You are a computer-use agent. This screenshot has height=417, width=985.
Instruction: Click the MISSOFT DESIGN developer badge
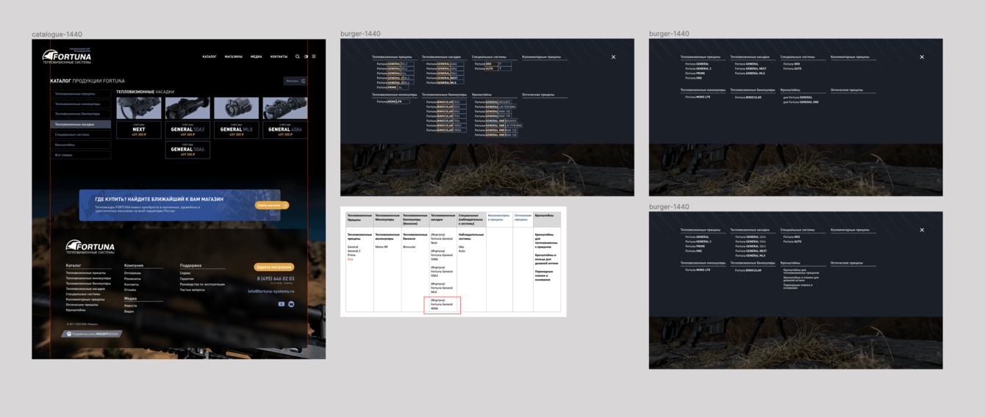pos(92,333)
